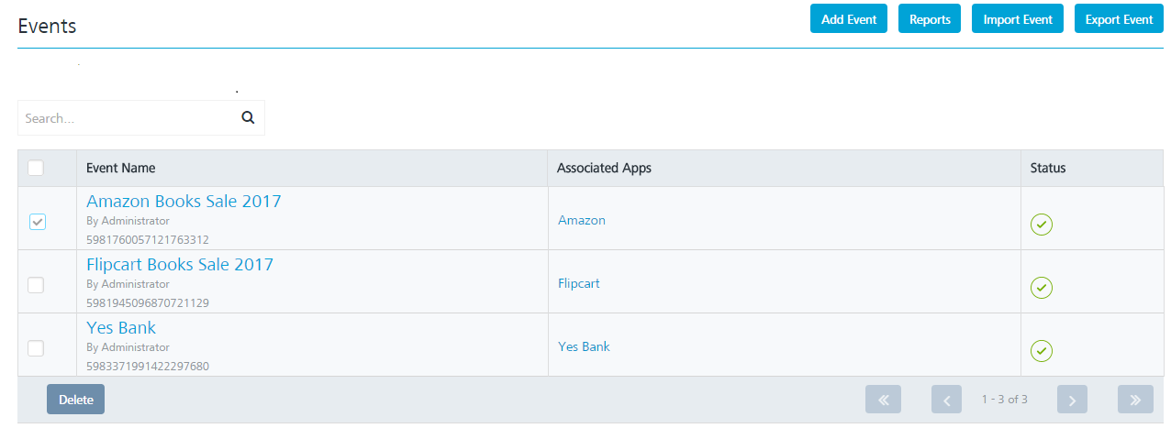1171x428 pixels.
Task: Uncheck the Amazon Books Sale 2017 checkbox
Action: pyautogui.click(x=38, y=222)
